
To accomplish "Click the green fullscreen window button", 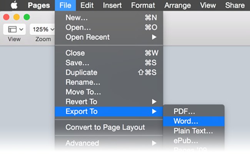I will pos(27,17).
